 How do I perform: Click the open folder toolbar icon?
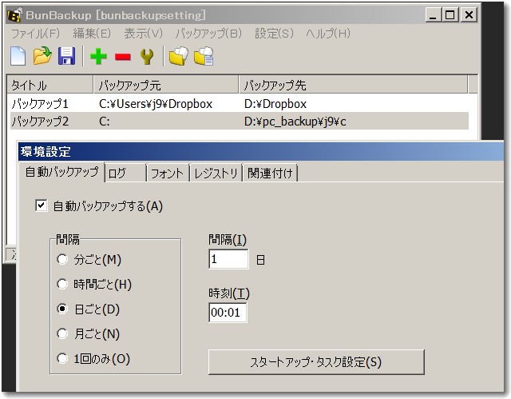[x=42, y=56]
